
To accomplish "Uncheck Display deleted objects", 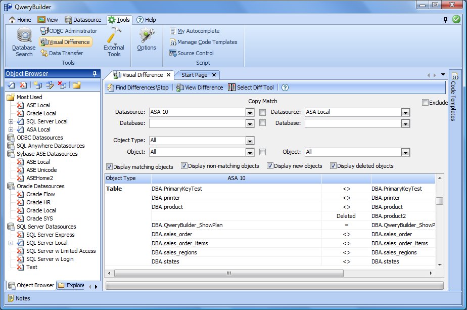I will pos(333,166).
